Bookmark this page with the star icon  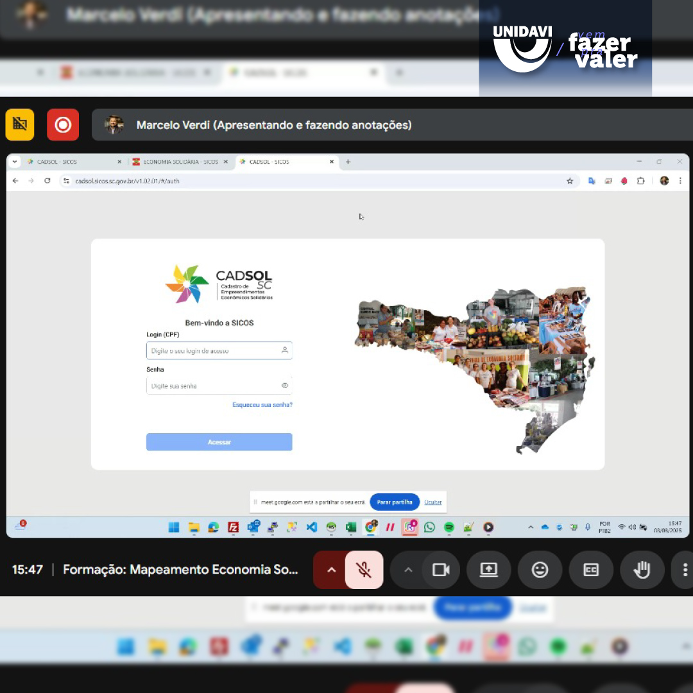pos(570,181)
